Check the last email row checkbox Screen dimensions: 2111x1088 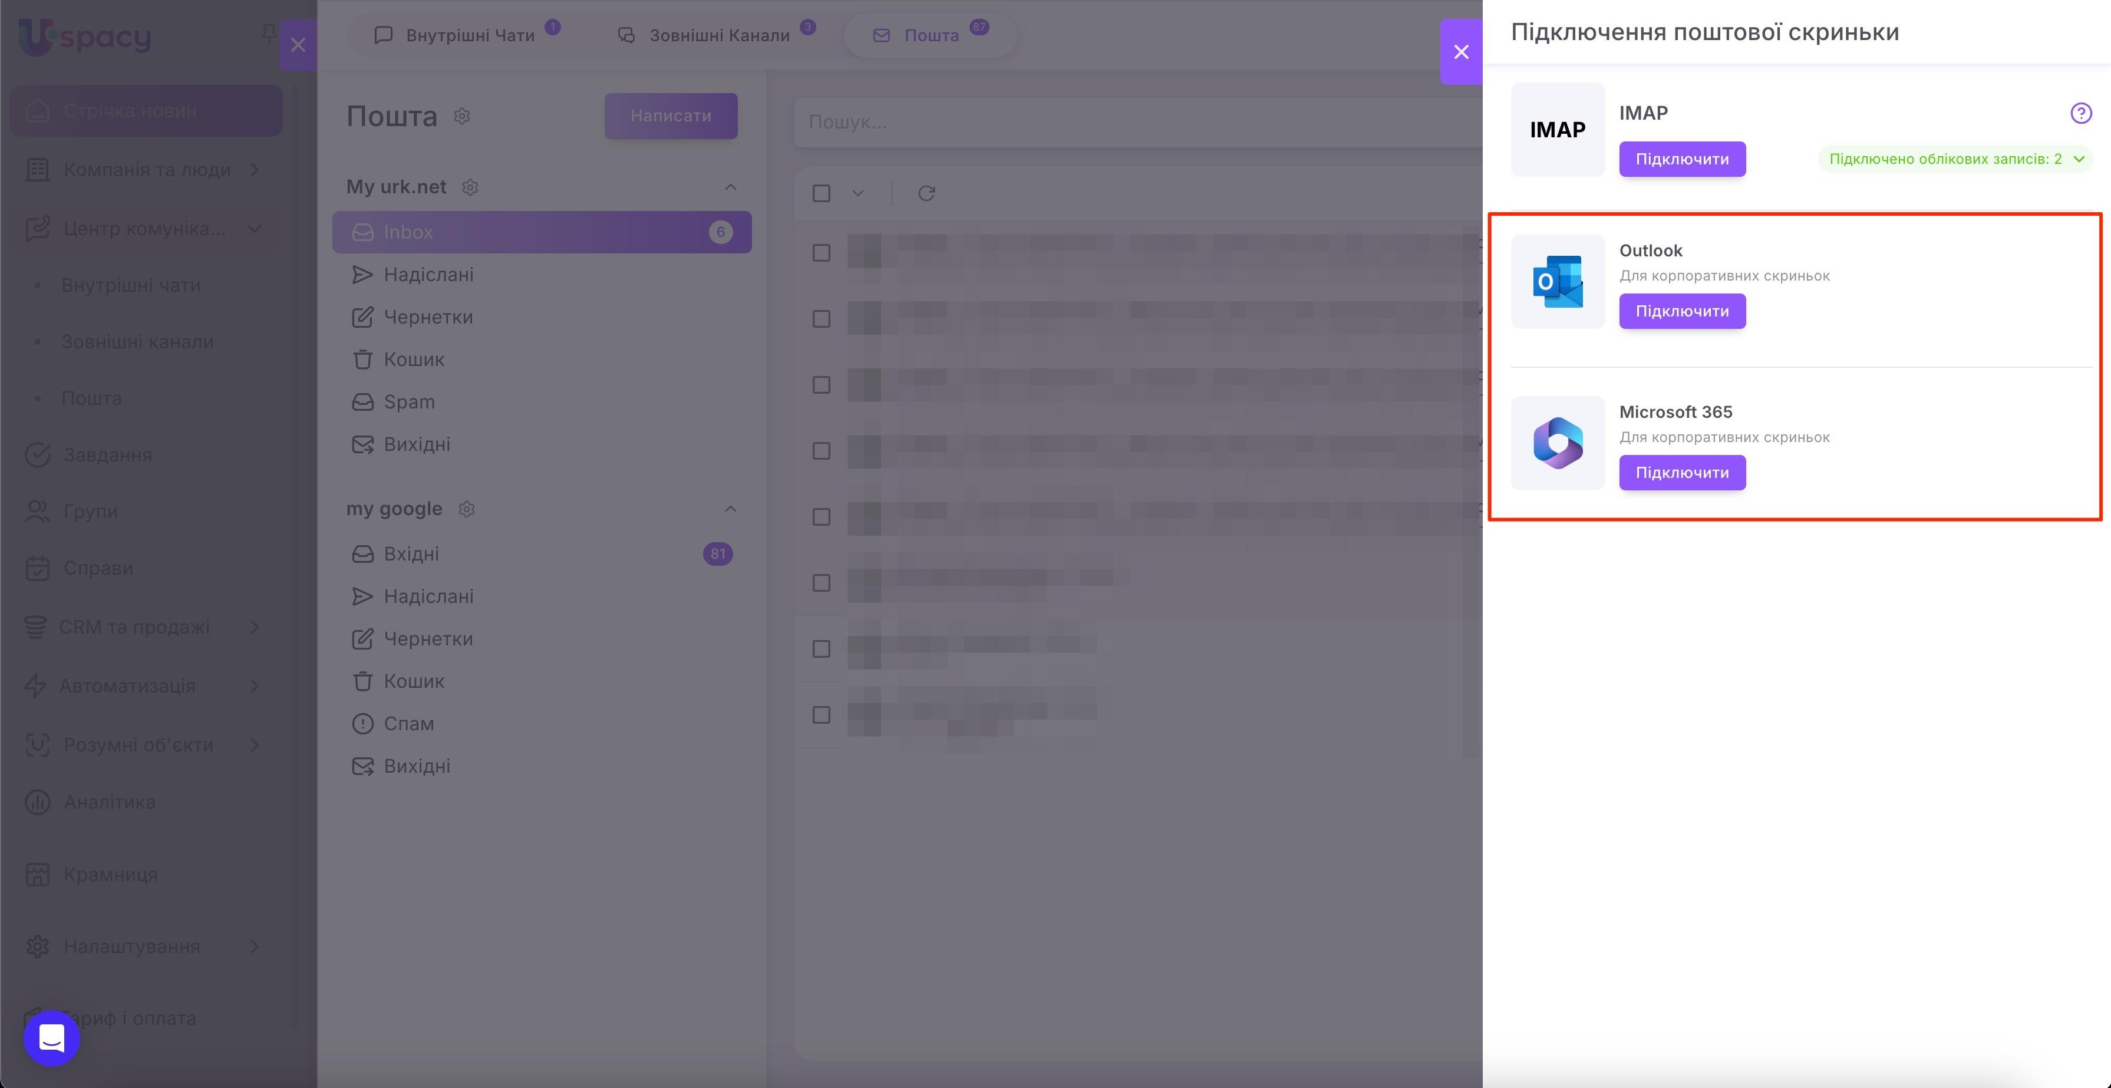tap(821, 716)
